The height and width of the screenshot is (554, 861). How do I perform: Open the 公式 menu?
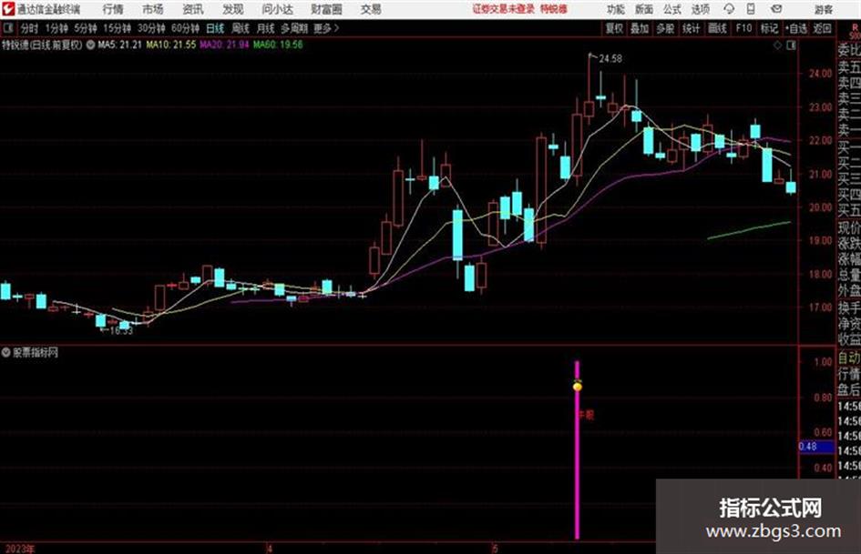pyautogui.click(x=672, y=9)
